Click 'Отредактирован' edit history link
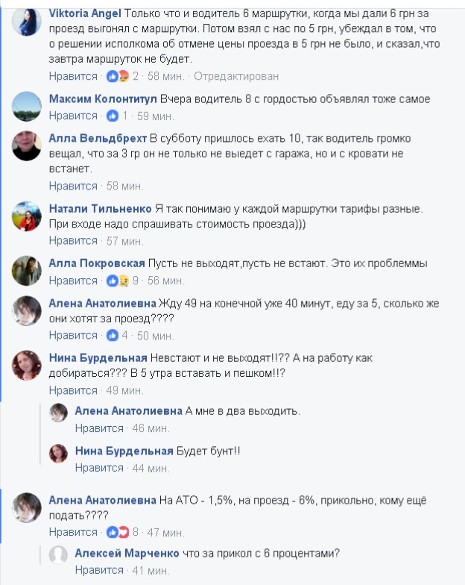 236,76
